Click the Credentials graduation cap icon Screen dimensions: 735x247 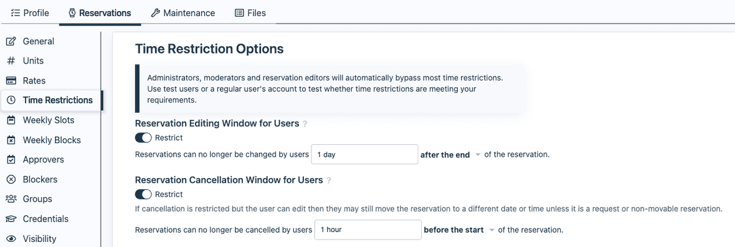click(x=11, y=219)
